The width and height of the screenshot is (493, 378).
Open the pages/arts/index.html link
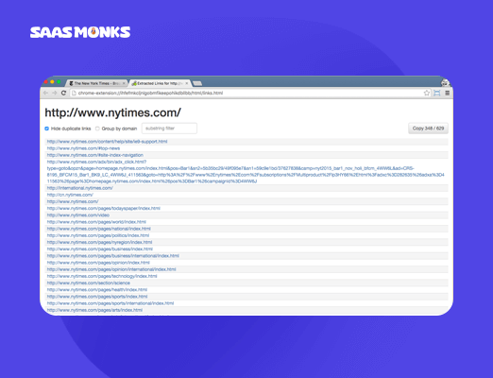click(x=94, y=310)
